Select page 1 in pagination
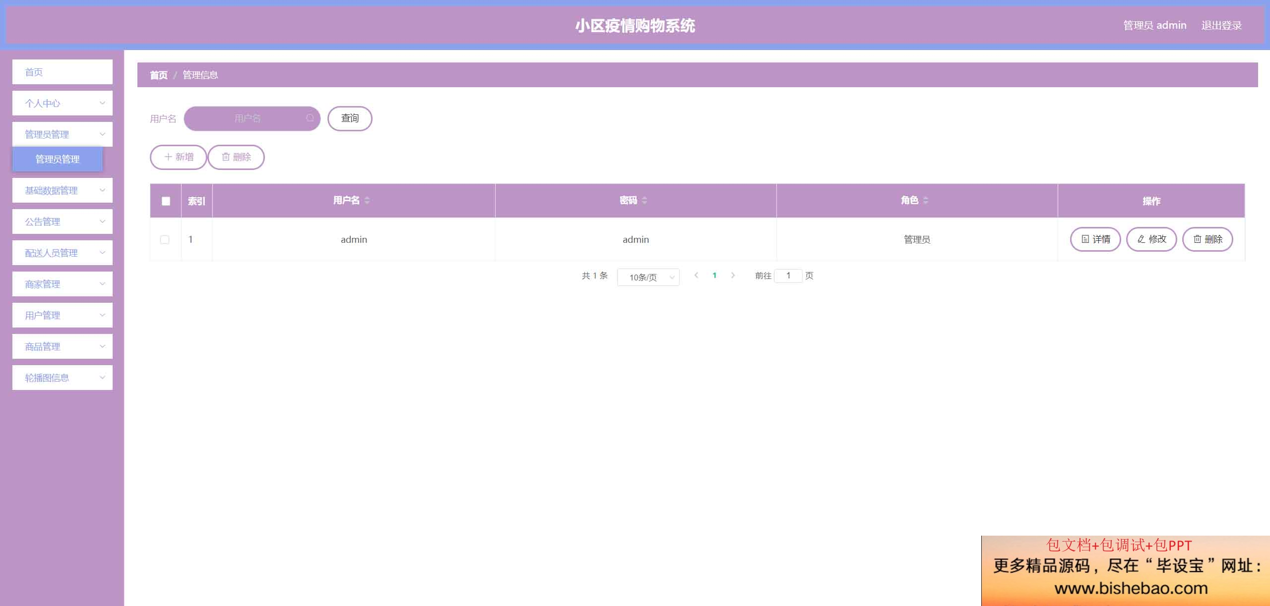Image resolution: width=1270 pixels, height=606 pixels. [714, 275]
